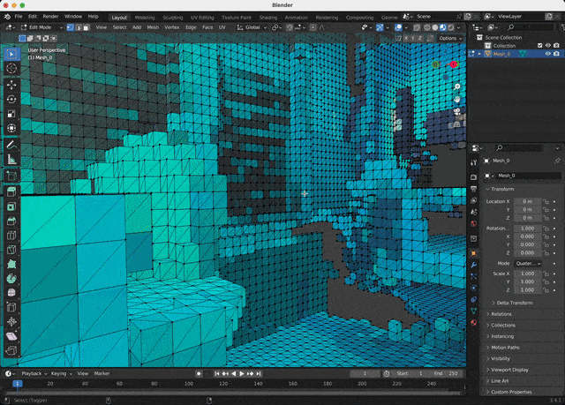Open the Keying menu in timeline
Image resolution: width=565 pixels, height=405 pixels.
(61, 374)
